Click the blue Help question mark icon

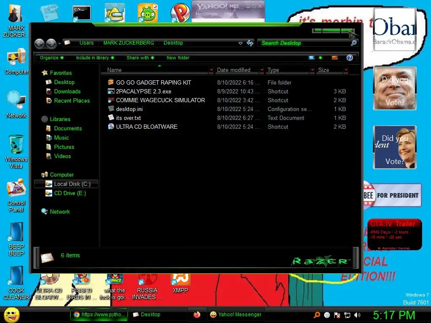(350, 58)
